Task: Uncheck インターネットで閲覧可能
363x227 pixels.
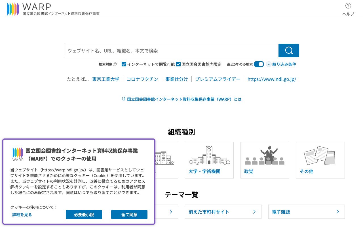Action: point(124,64)
